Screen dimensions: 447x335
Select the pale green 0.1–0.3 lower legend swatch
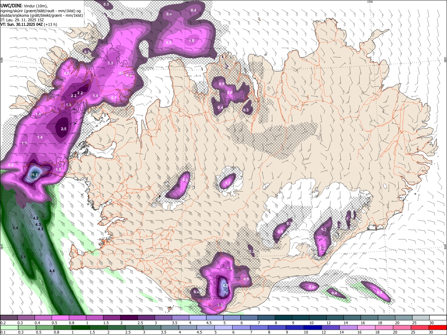click(x=9, y=327)
